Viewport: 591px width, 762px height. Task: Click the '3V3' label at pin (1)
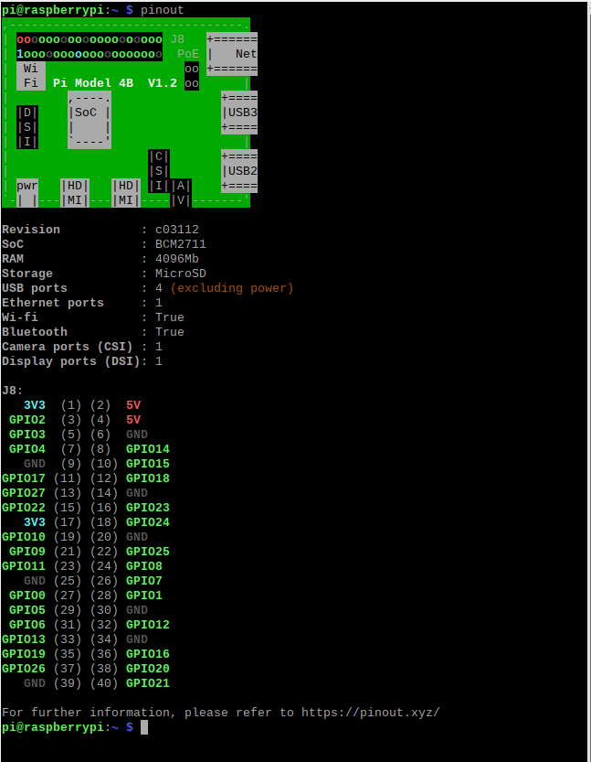coord(35,405)
